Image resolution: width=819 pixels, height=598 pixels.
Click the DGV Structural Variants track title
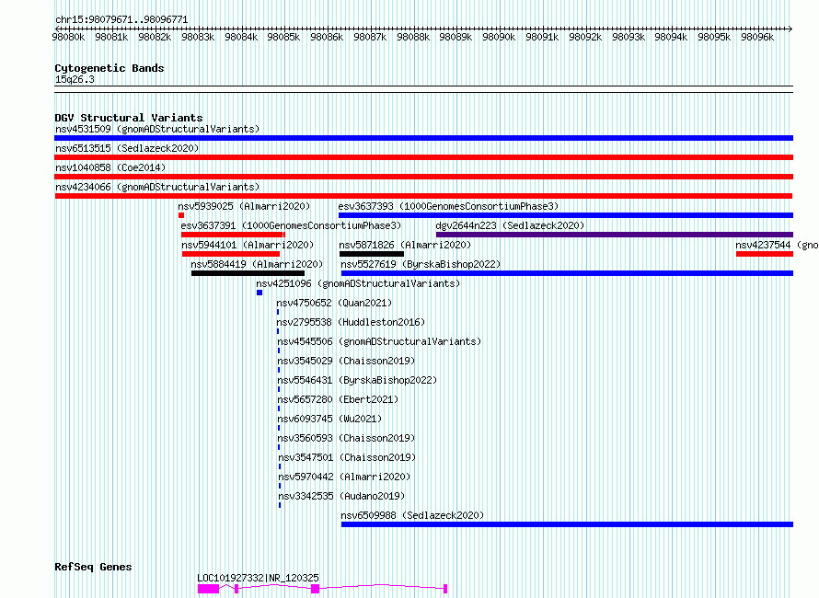pyautogui.click(x=129, y=118)
